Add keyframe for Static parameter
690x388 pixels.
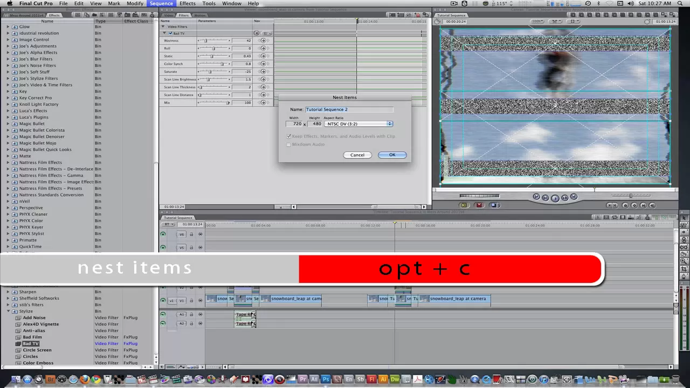[x=263, y=56]
